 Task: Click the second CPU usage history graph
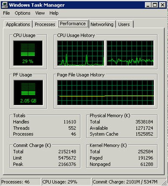click(130, 53)
